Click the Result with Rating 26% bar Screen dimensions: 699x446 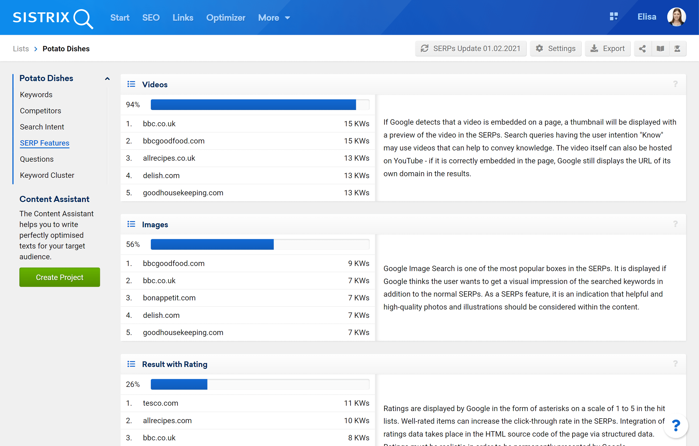click(x=260, y=384)
